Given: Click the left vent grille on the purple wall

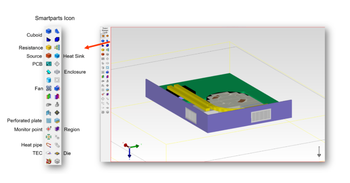Looking at the screenshot, I should coord(191,116).
